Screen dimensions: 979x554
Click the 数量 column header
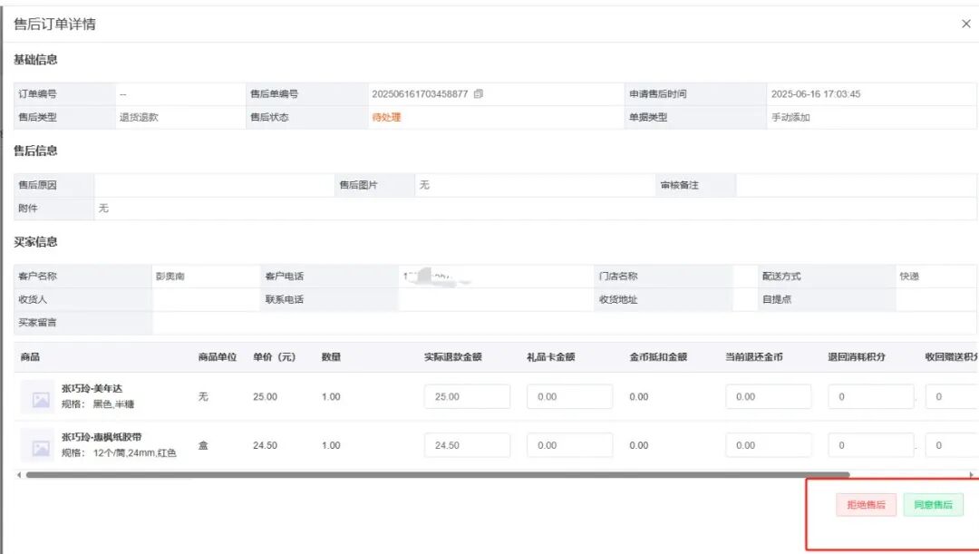coord(331,357)
